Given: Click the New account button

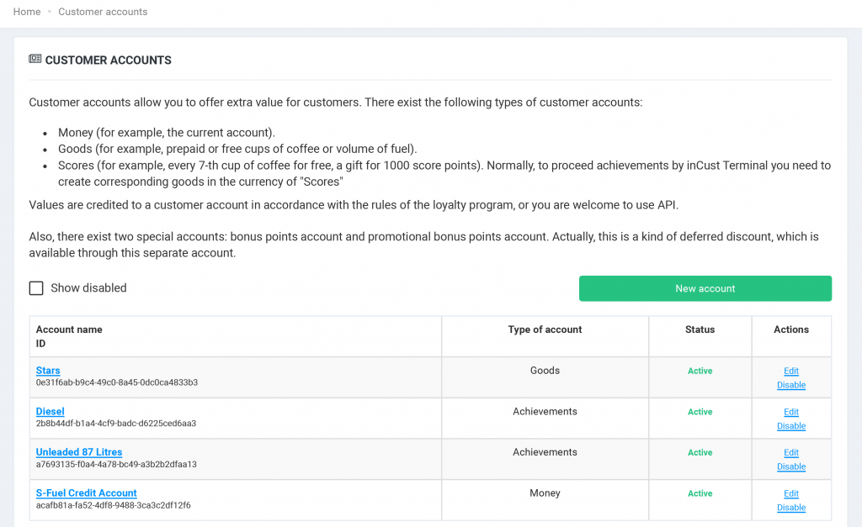Looking at the screenshot, I should pos(705,287).
